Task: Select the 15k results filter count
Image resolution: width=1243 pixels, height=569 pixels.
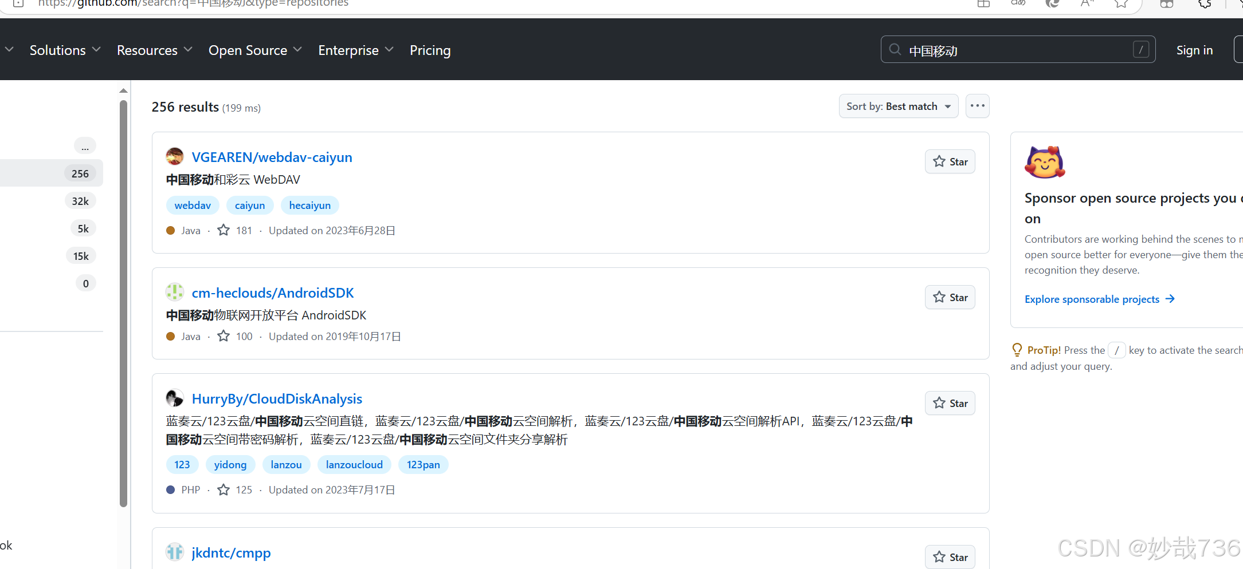Action: (81, 256)
